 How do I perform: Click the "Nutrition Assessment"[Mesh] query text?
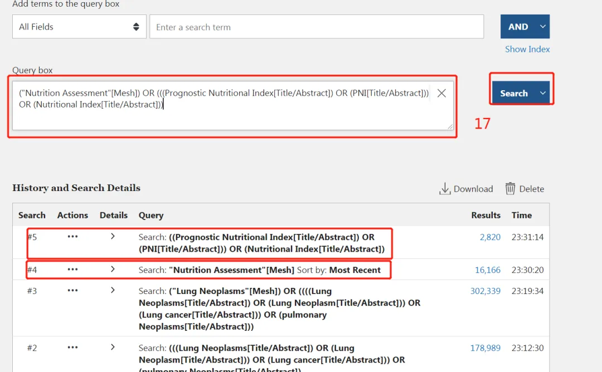point(231,270)
